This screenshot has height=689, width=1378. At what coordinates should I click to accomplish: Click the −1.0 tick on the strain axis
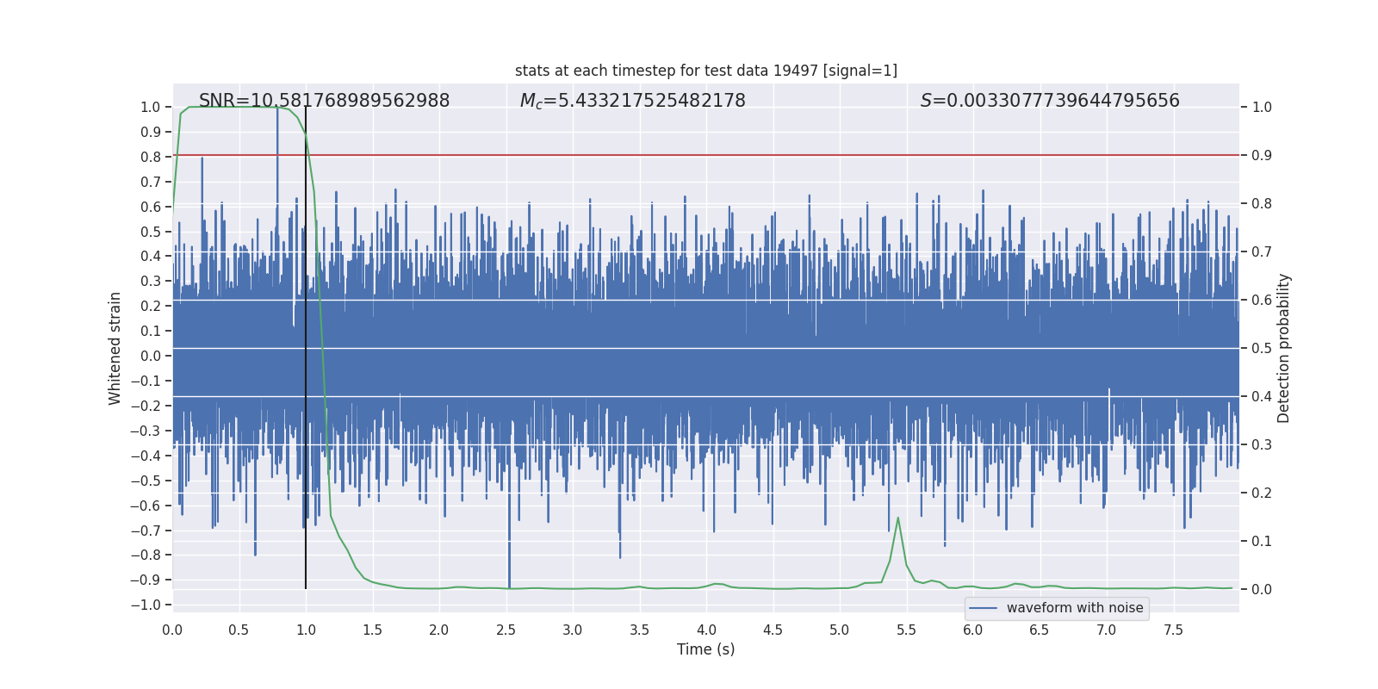[146, 605]
